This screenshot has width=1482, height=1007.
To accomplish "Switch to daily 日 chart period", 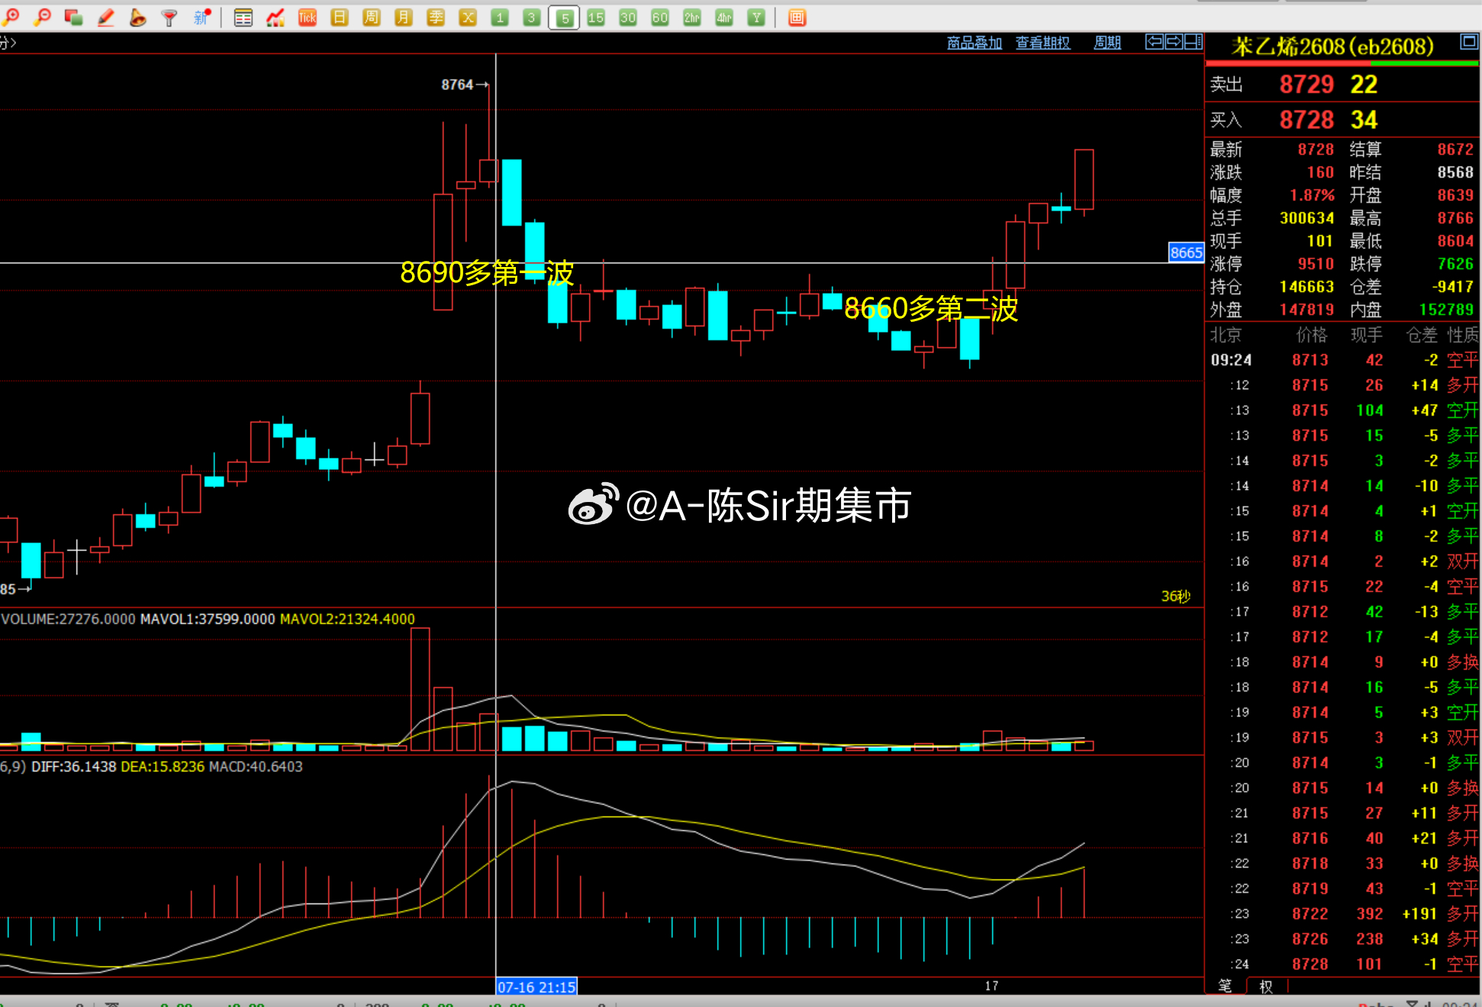I will click(x=340, y=18).
